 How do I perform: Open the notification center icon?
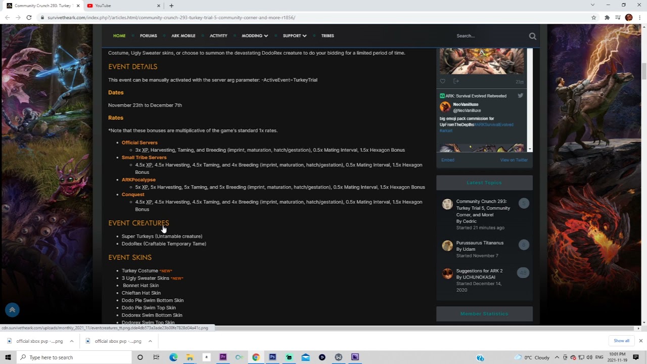[636, 357]
